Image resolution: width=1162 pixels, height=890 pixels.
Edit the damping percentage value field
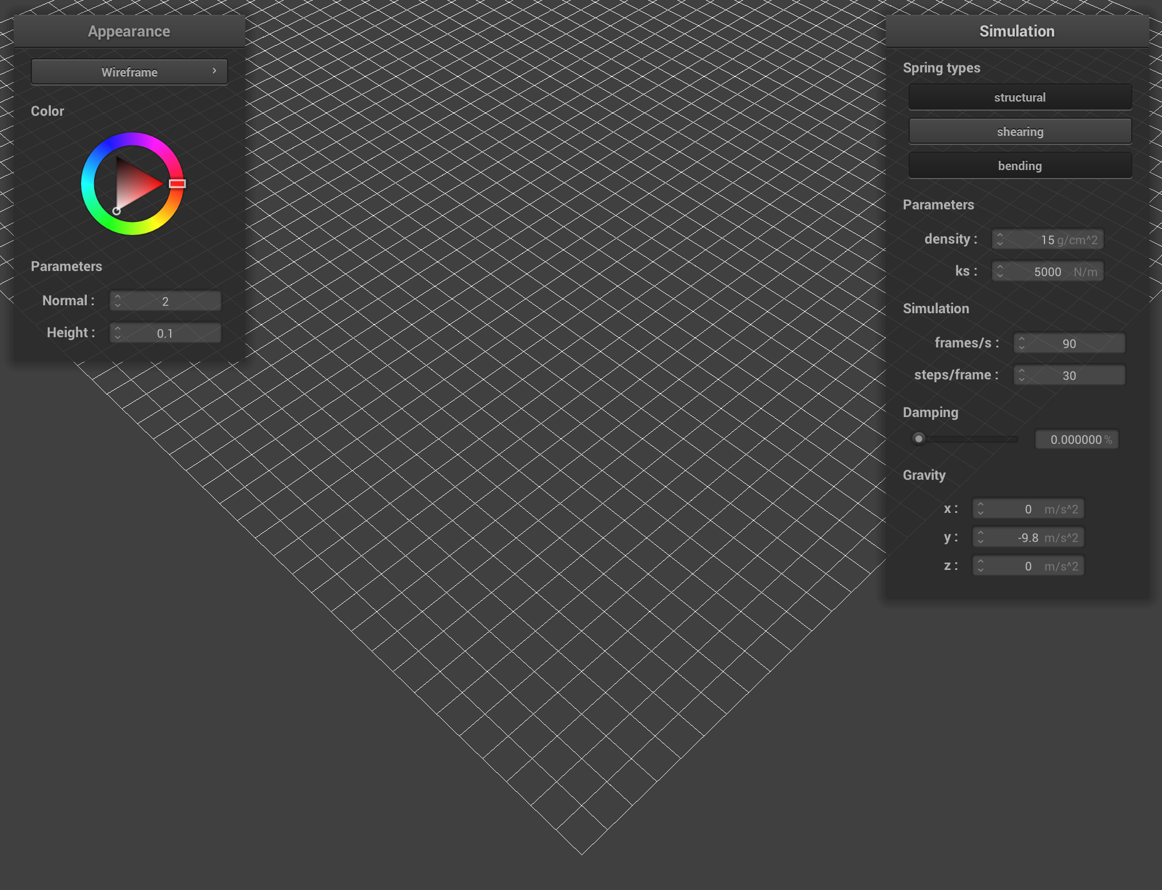coord(1076,439)
